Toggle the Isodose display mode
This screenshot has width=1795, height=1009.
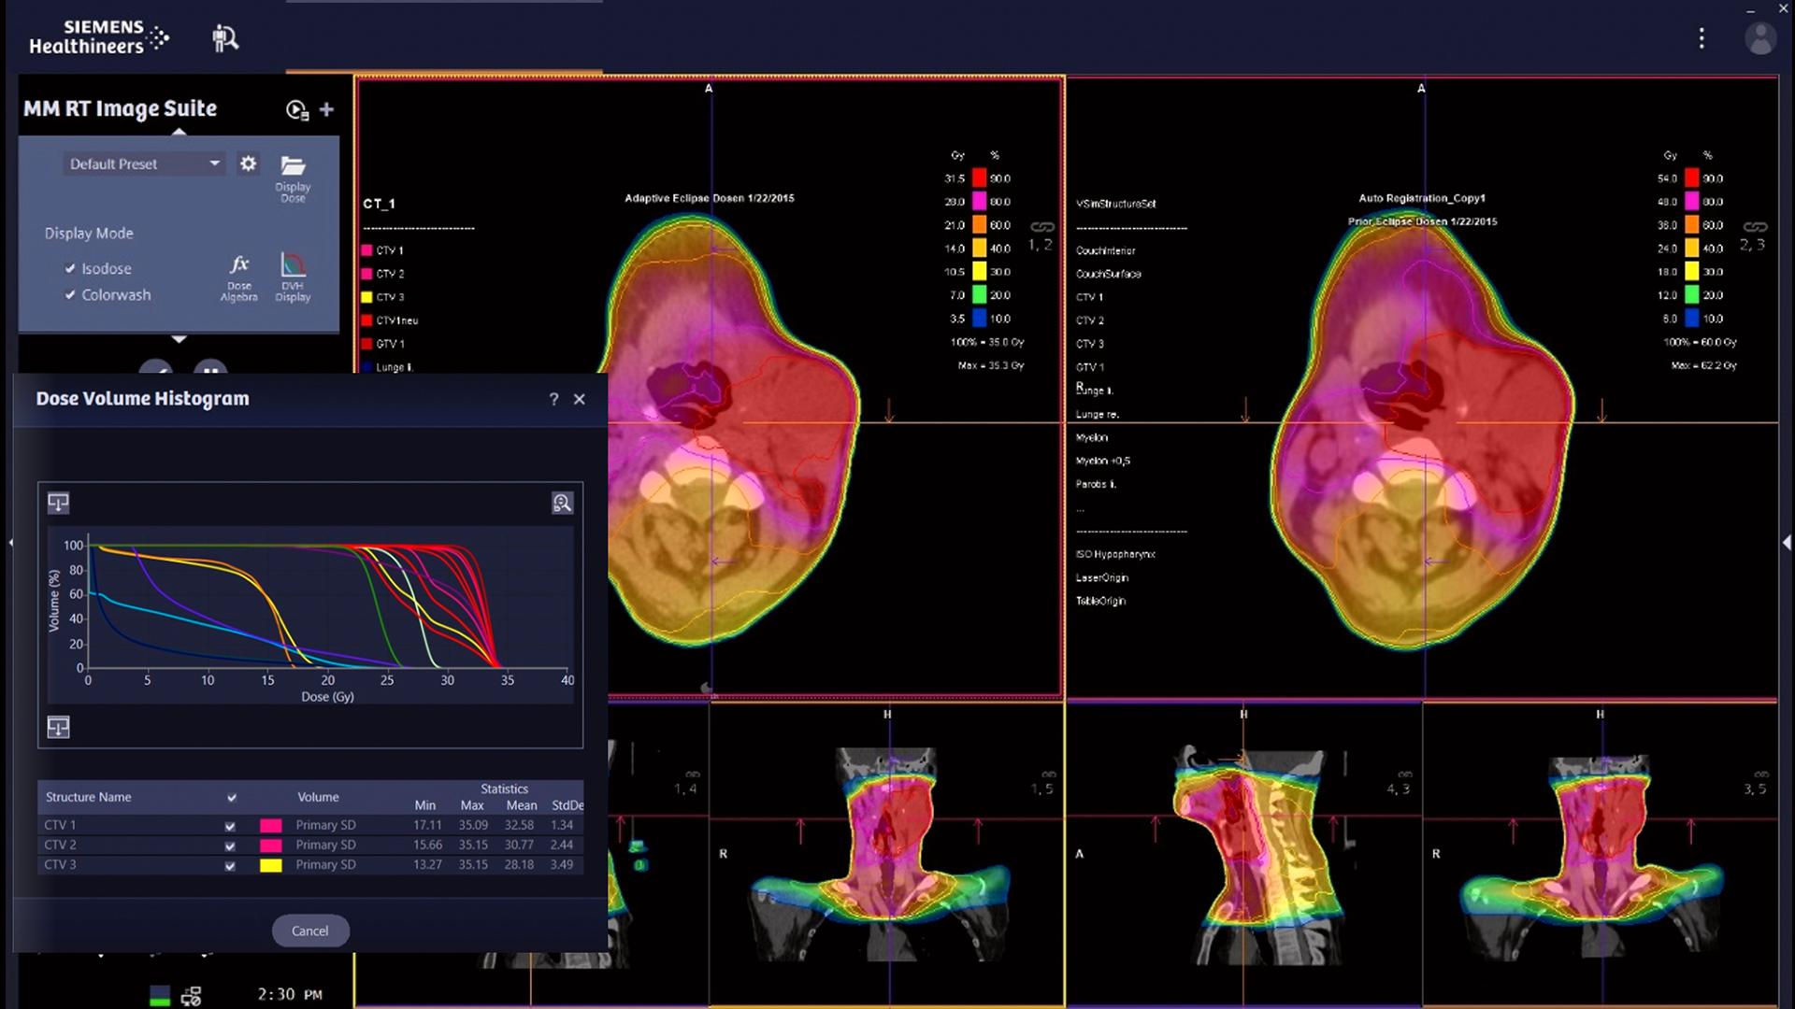[x=70, y=268]
